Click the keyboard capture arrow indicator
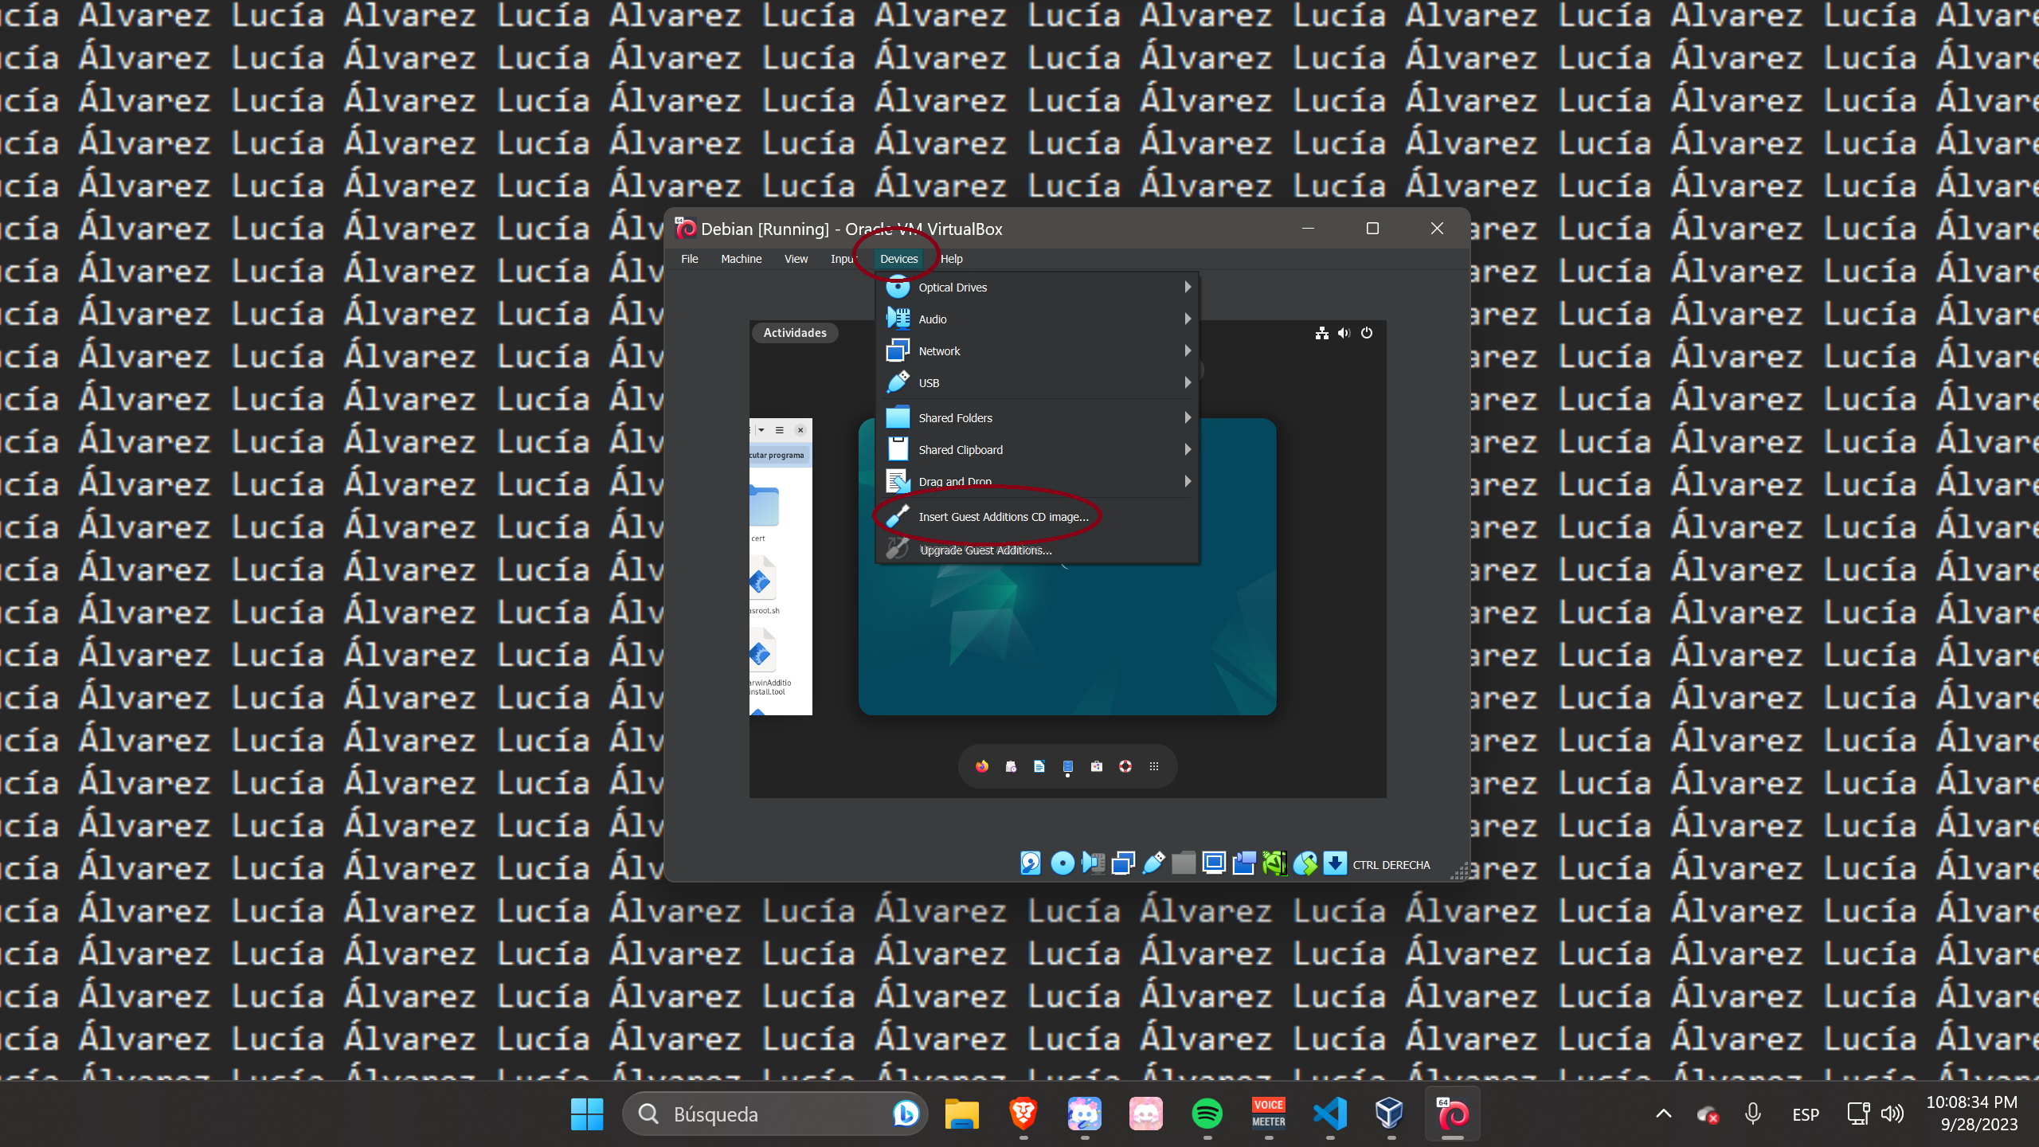Screen dimensions: 2039x1147 tap(1335, 863)
